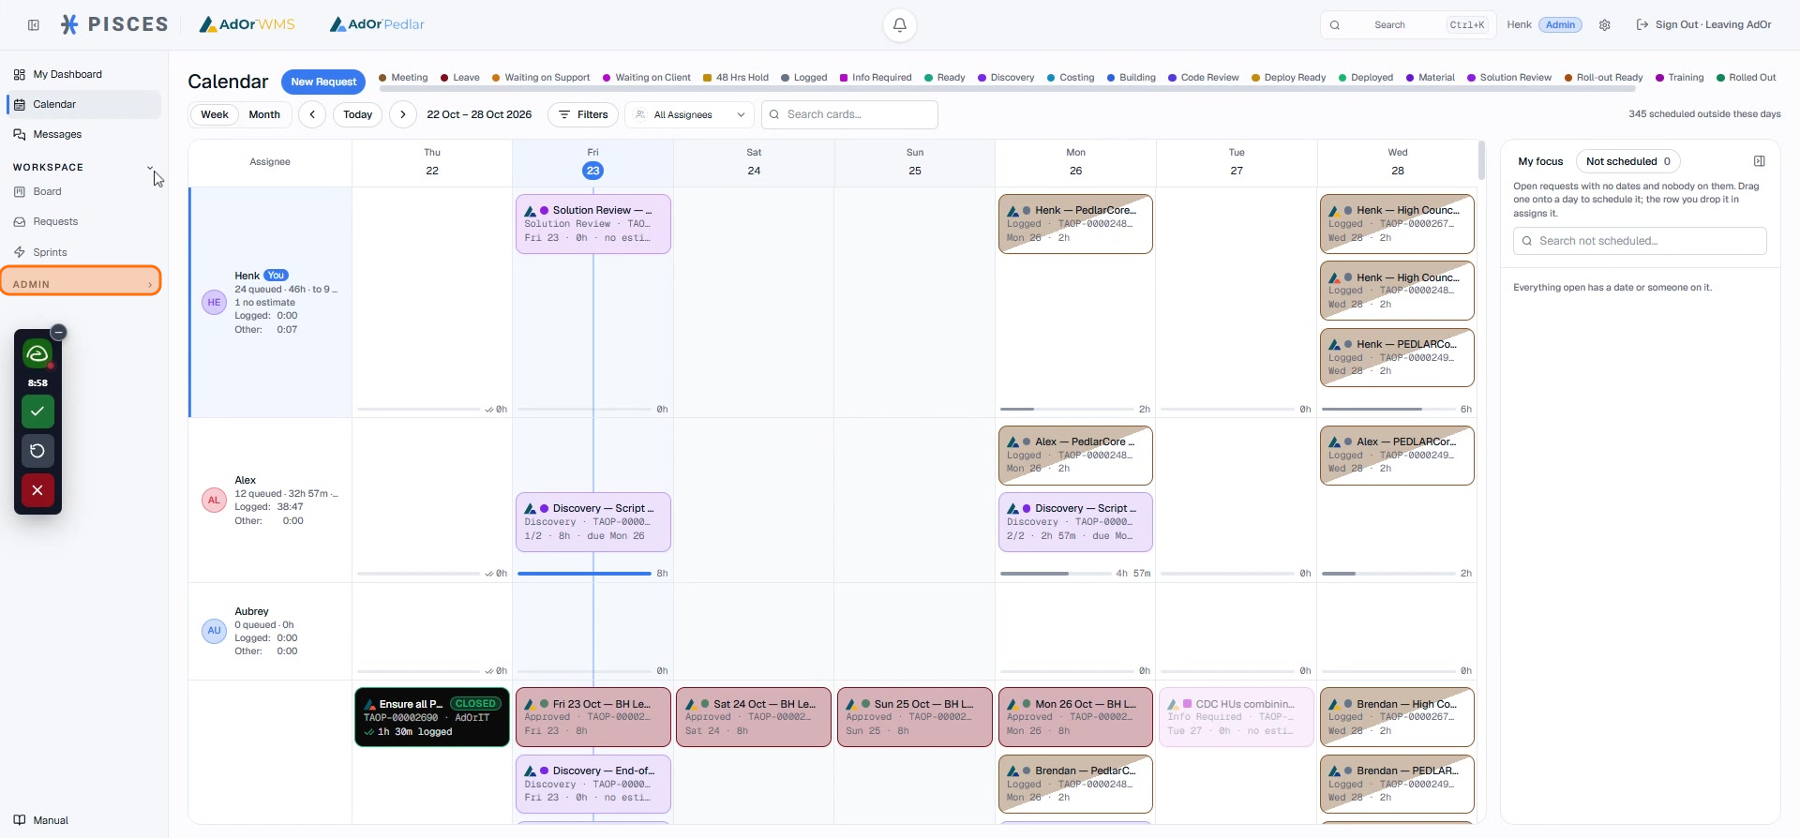
Task: Toggle the Discovery legend filter
Action: tap(1006, 78)
